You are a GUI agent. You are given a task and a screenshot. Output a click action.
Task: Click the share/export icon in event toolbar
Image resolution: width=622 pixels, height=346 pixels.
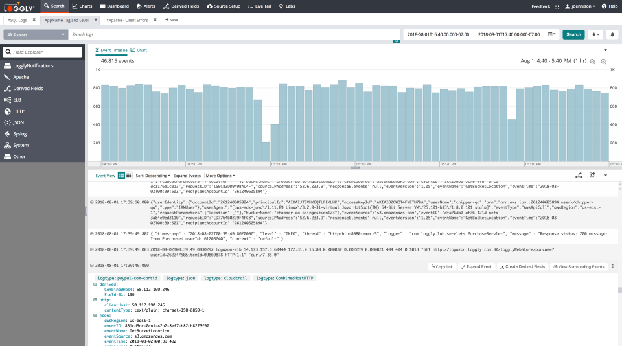point(592,175)
